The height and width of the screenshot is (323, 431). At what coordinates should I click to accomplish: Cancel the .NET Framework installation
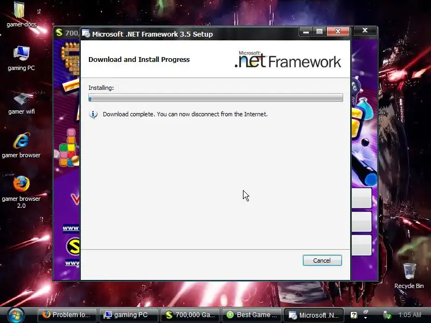(322, 261)
